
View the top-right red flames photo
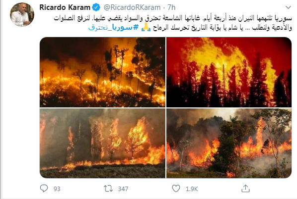pos(229,72)
